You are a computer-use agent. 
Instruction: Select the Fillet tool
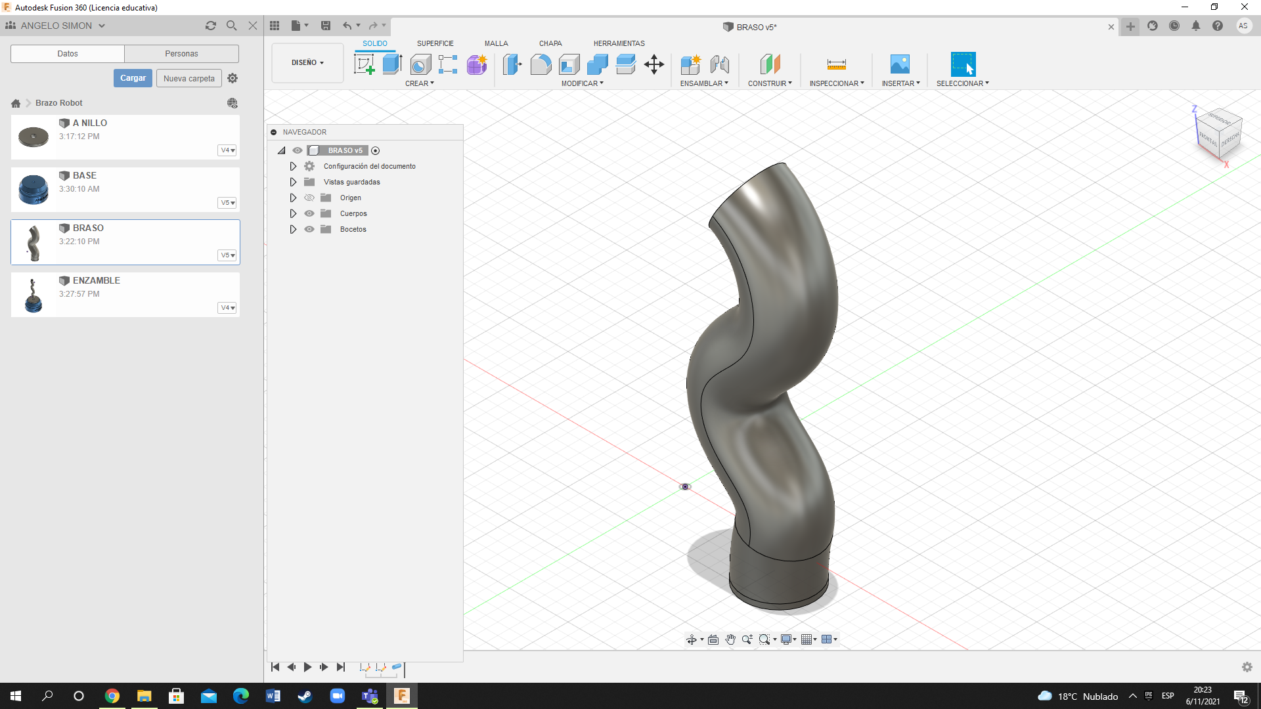541,64
